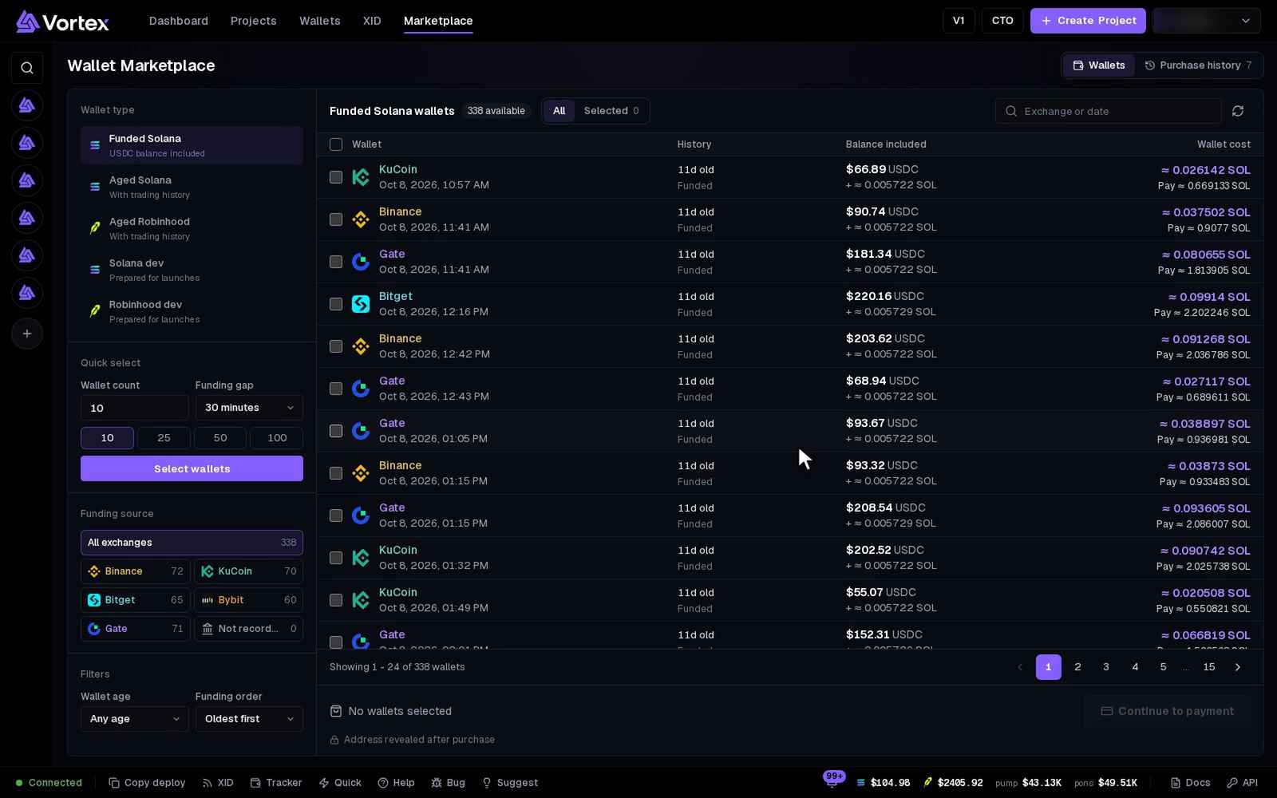Screen dimensions: 1277x798
Task: Open API link in bottom bar
Action: pyautogui.click(x=1242, y=783)
